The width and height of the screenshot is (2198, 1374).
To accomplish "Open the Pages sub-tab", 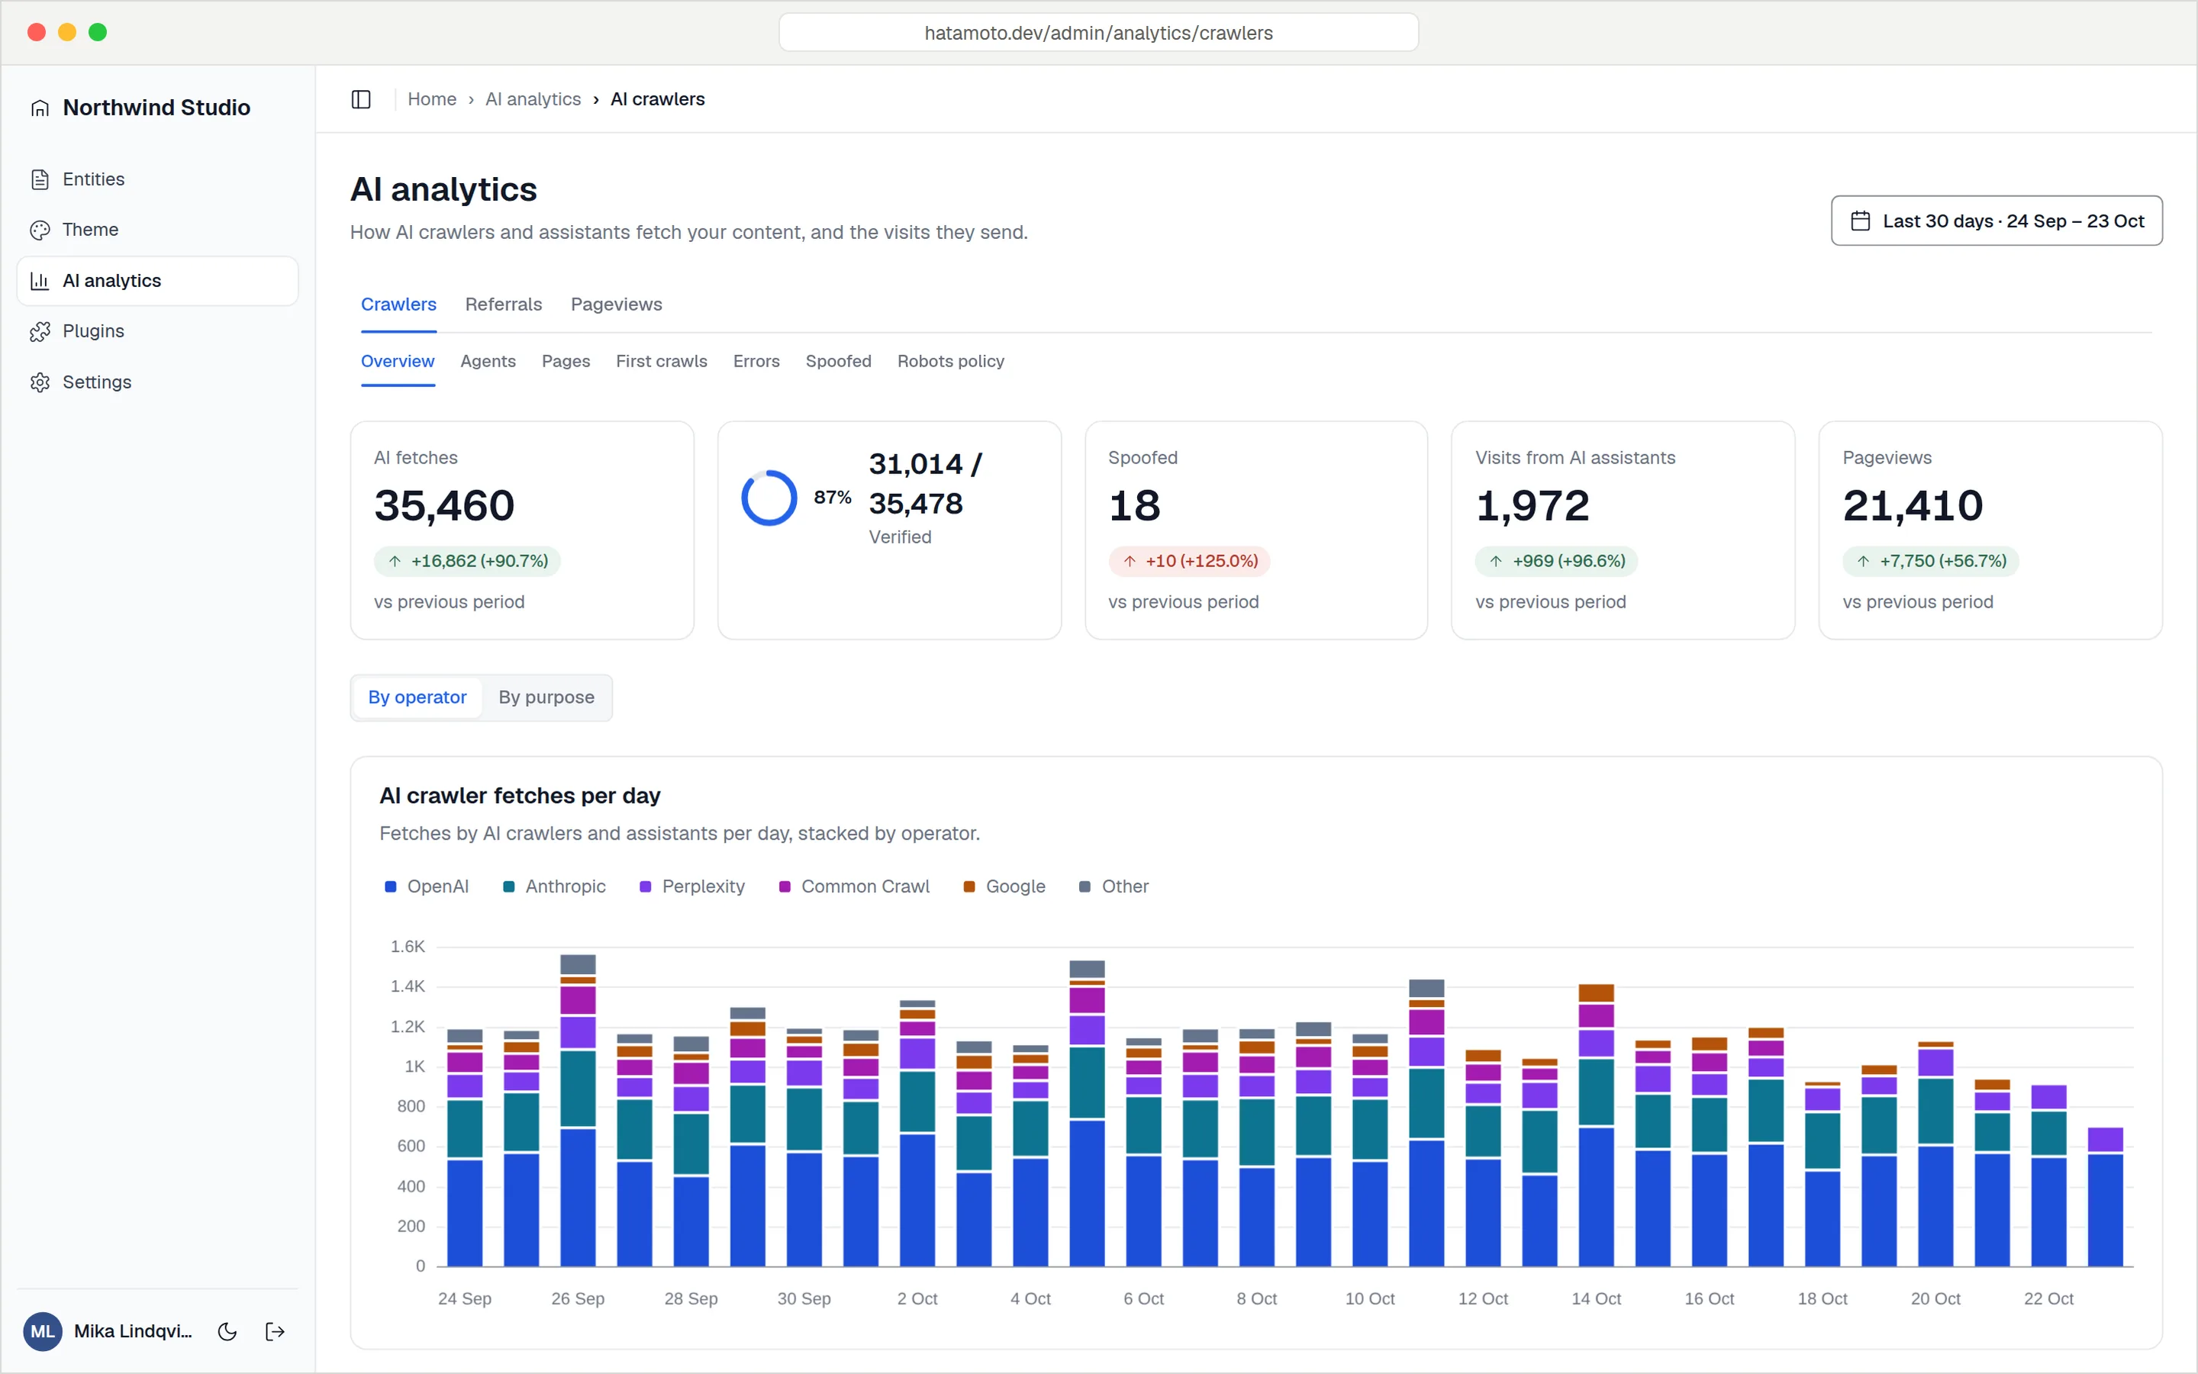I will pyautogui.click(x=566, y=361).
